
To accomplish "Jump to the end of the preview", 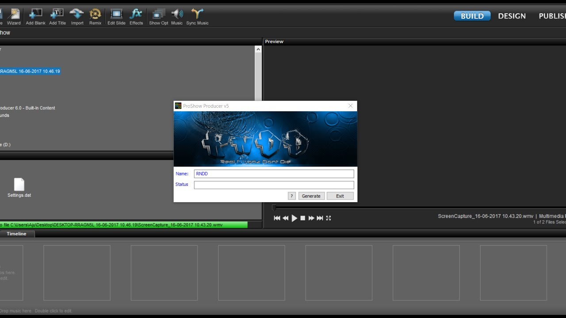I will 320,218.
